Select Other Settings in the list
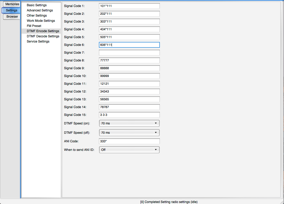The image size is (284, 204). pyautogui.click(x=37, y=16)
